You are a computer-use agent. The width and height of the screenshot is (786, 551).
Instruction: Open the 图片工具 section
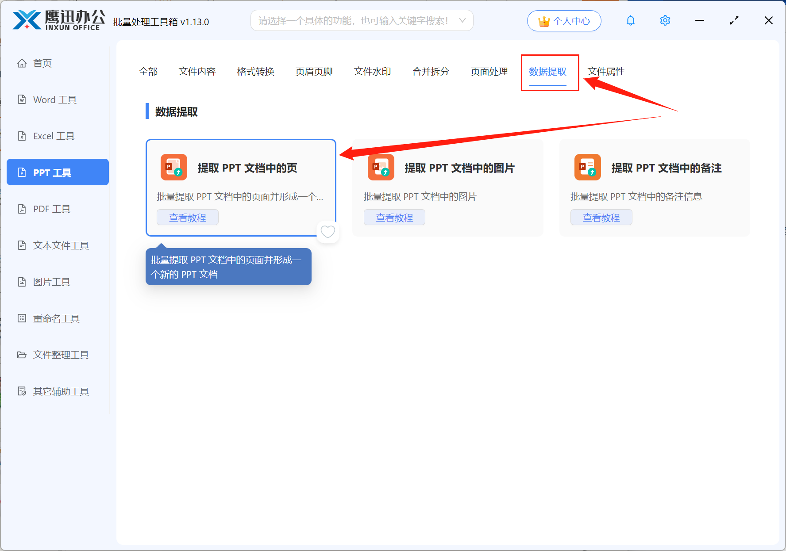pyautogui.click(x=51, y=282)
